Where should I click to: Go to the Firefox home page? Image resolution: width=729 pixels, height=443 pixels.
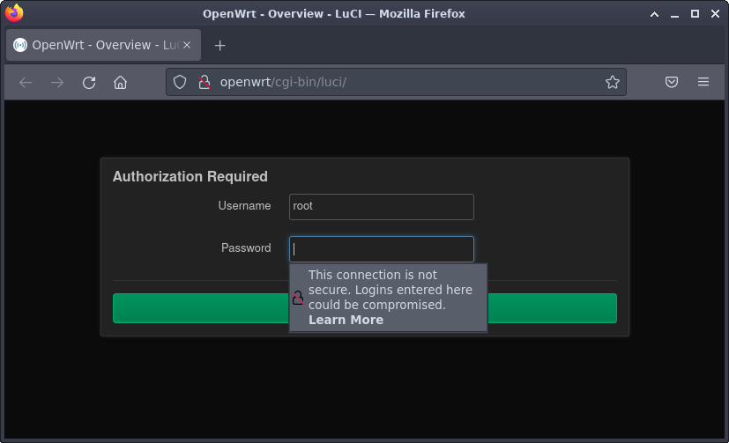121,82
